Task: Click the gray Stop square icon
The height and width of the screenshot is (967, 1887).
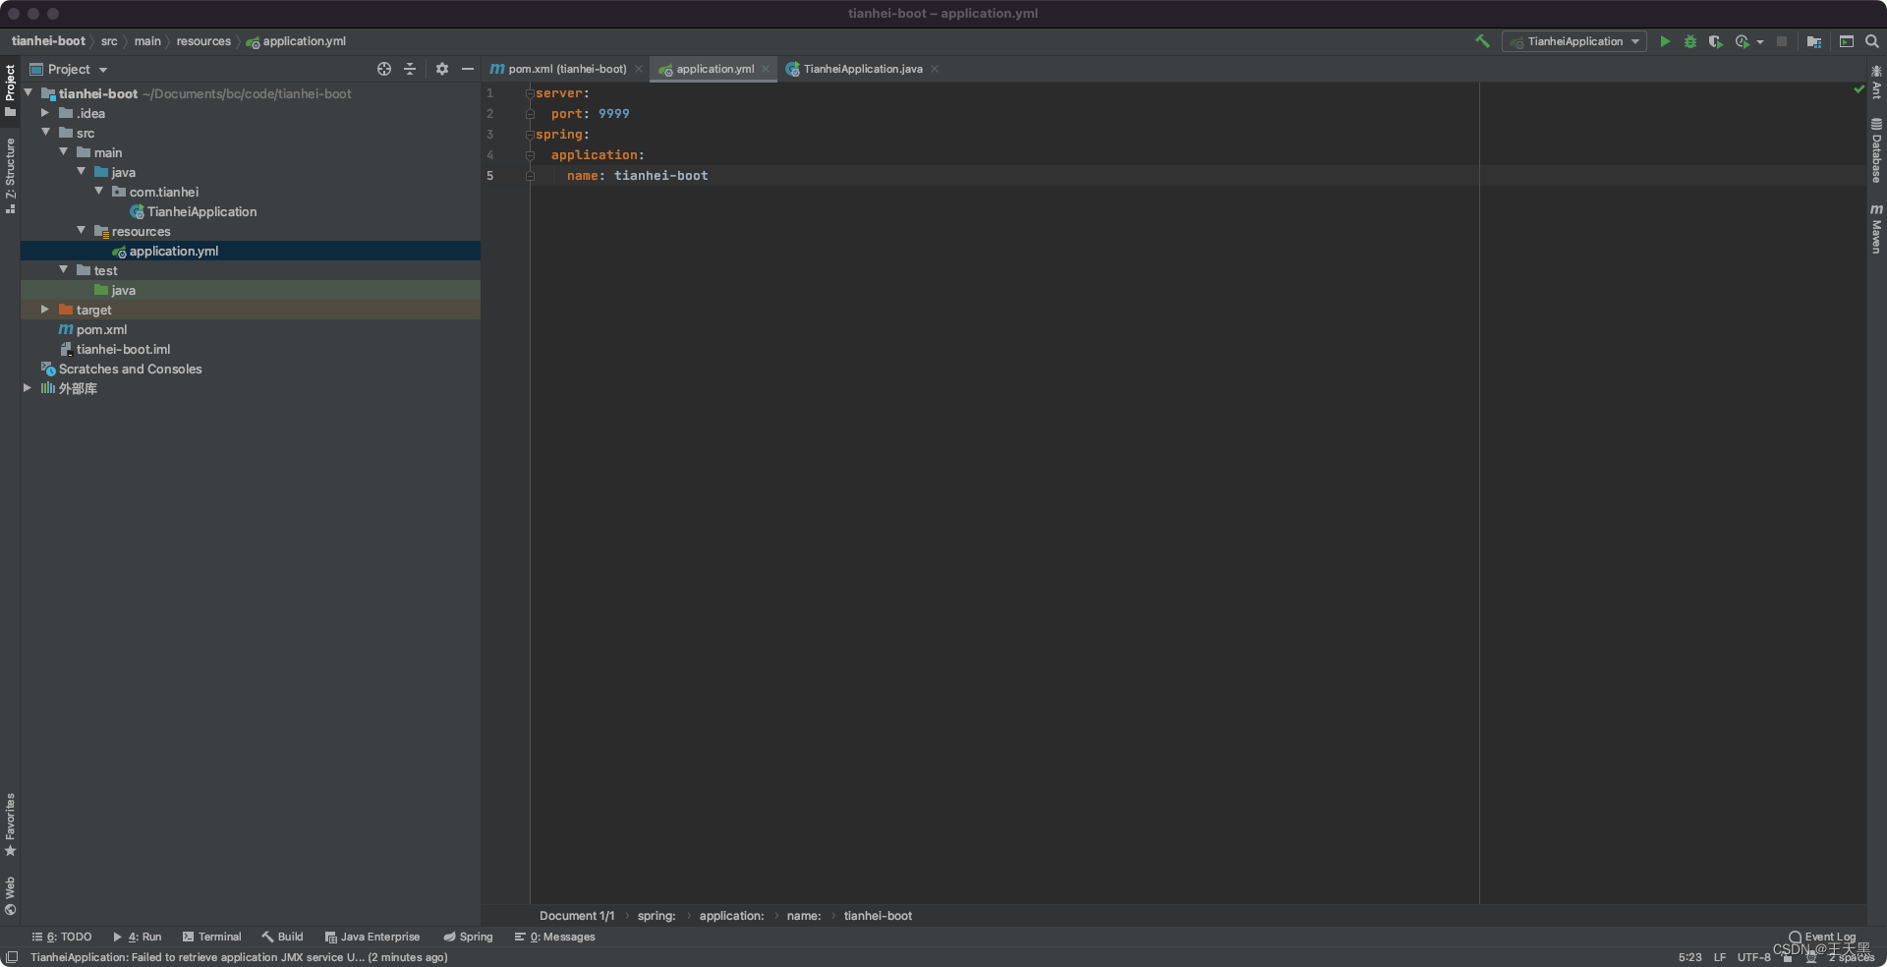Action: (1782, 41)
